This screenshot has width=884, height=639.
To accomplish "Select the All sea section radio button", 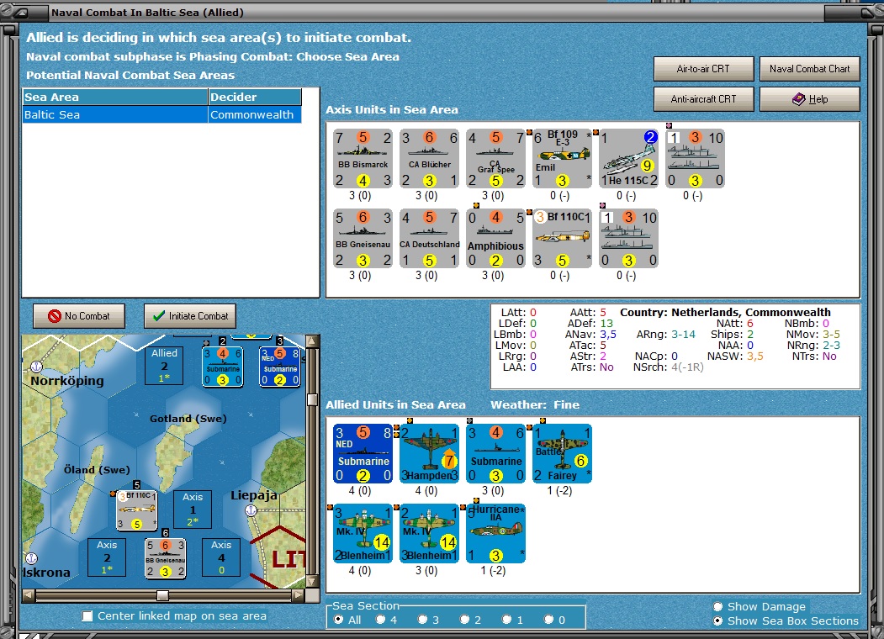I will click(x=338, y=620).
